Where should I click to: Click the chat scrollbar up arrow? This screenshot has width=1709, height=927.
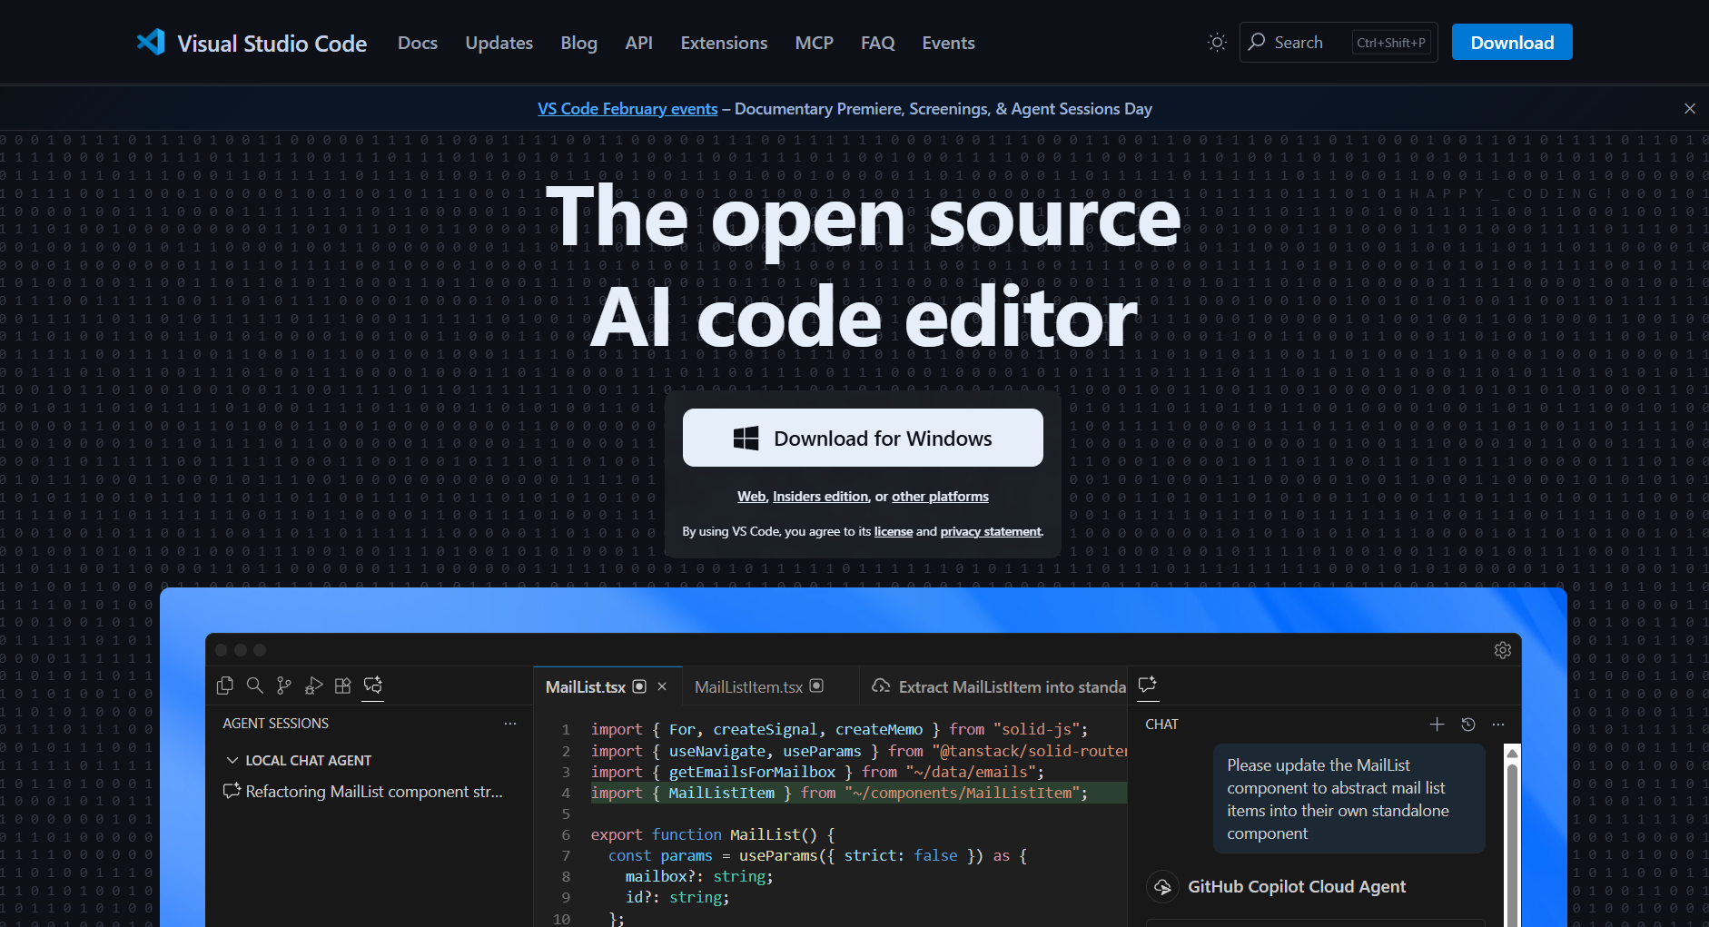[1512, 753]
